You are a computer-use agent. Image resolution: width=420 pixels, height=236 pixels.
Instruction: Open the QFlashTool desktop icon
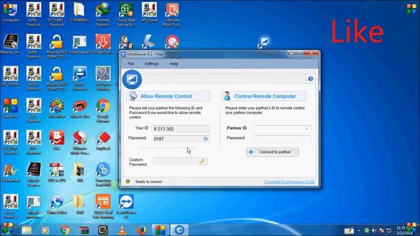[x=103, y=45]
